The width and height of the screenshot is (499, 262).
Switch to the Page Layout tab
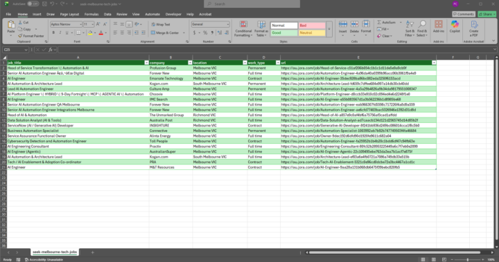(69, 15)
